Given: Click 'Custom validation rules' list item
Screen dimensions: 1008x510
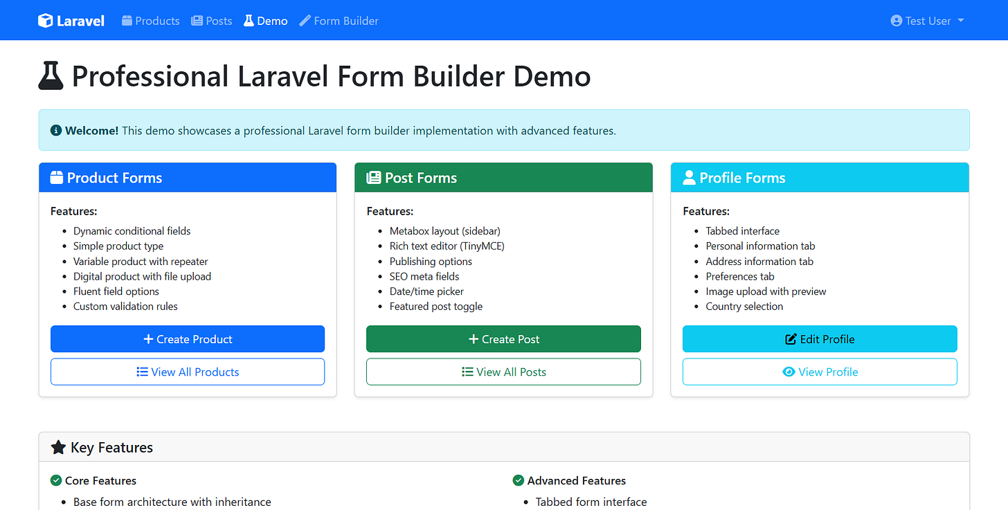Looking at the screenshot, I should click(x=125, y=307).
